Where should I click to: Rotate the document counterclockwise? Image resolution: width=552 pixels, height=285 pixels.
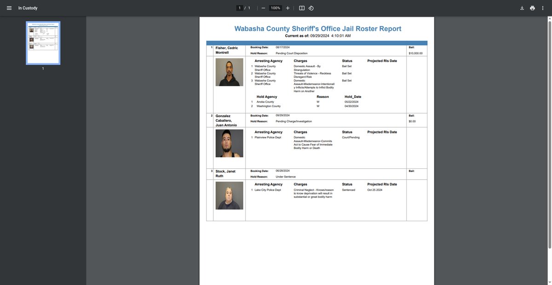[311, 8]
